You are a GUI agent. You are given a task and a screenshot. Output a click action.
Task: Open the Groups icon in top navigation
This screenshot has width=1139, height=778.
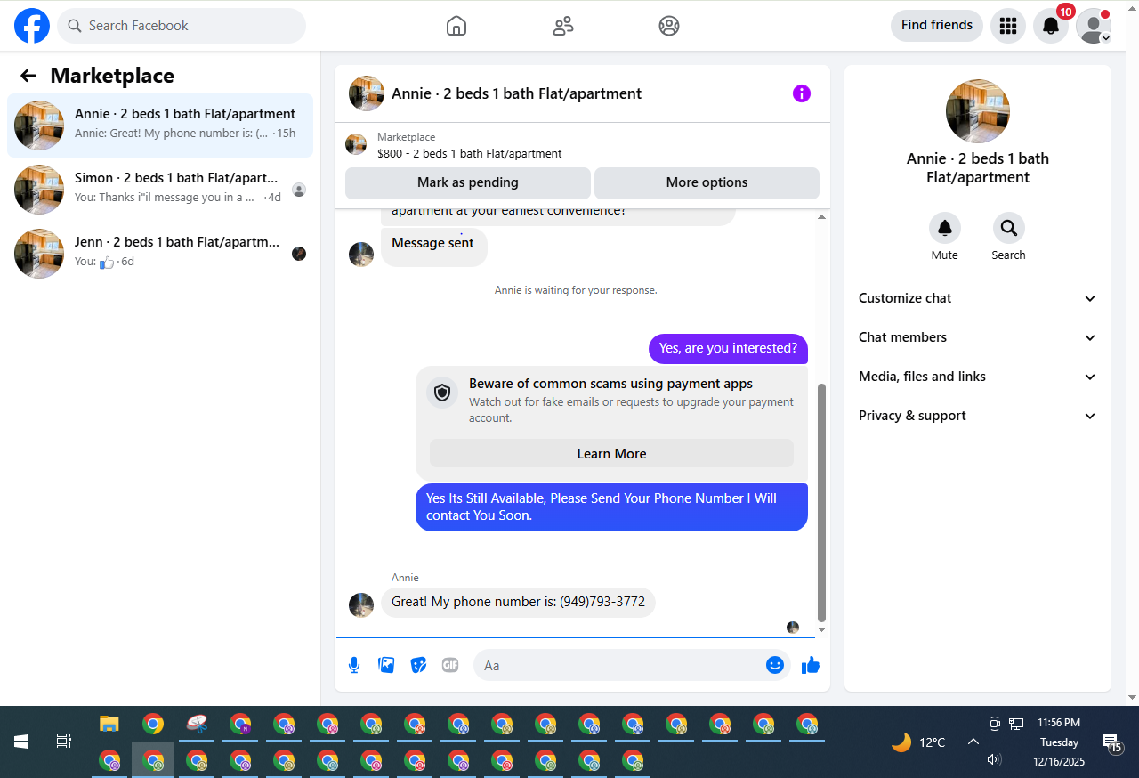[x=669, y=26]
